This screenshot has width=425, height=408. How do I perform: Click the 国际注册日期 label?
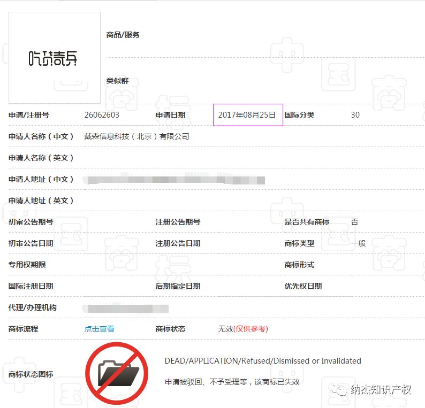[31, 286]
